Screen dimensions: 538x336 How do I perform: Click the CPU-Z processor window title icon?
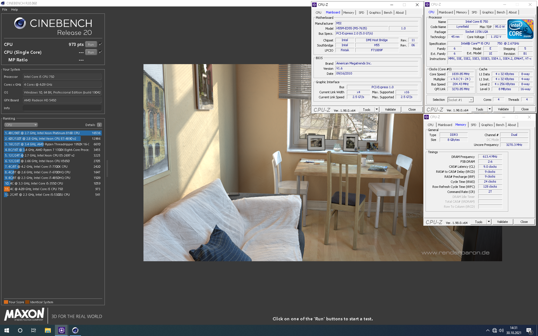pos(427,4)
